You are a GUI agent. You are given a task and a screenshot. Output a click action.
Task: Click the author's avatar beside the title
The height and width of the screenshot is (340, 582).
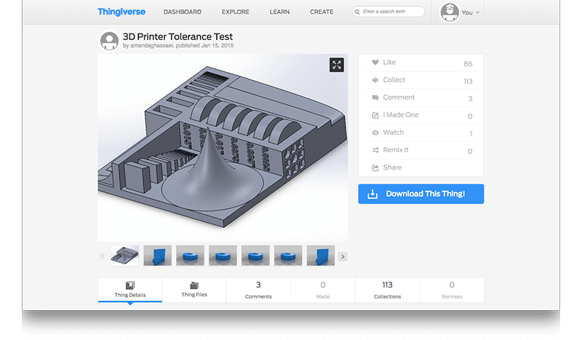point(109,41)
